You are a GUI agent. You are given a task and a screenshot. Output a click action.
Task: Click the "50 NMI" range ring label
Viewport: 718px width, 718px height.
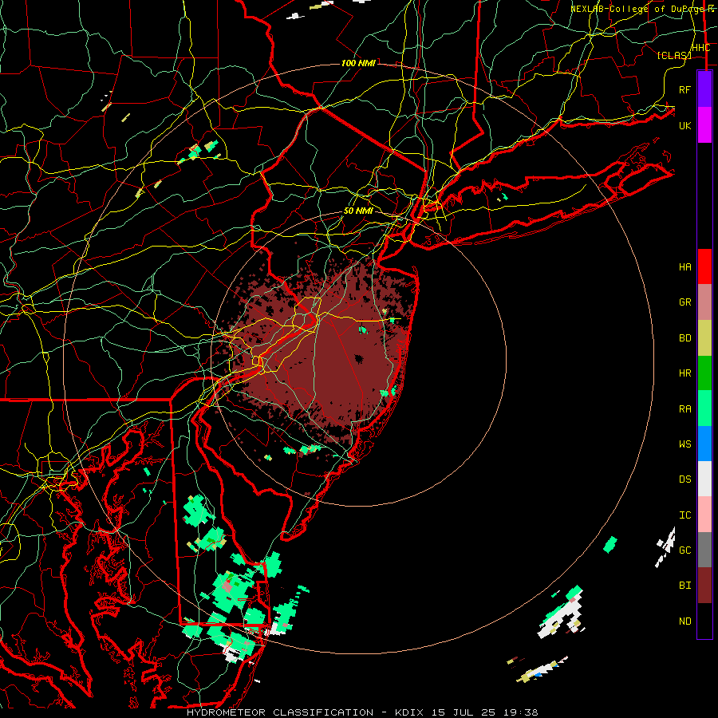tap(358, 211)
